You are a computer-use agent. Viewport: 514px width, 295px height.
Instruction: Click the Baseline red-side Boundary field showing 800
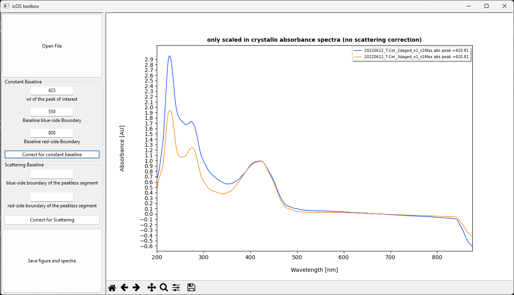tap(51, 133)
